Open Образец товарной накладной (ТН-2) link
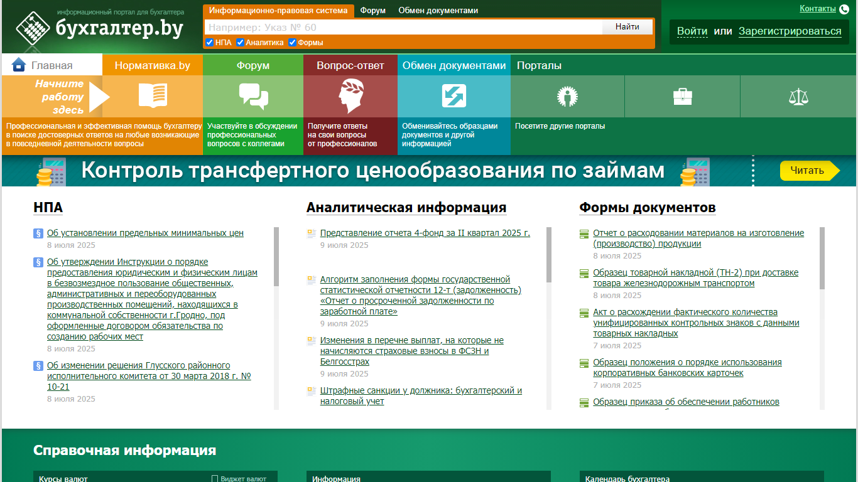 click(696, 278)
